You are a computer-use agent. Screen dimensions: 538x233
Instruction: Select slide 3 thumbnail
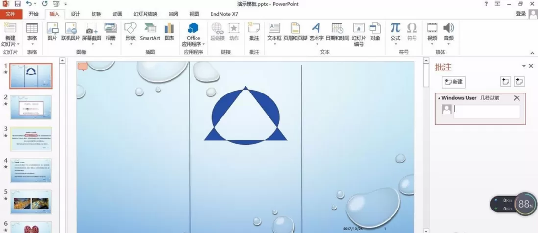(x=31, y=139)
